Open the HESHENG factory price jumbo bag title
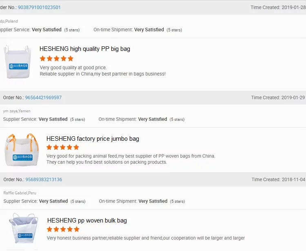 [x=93, y=139]
